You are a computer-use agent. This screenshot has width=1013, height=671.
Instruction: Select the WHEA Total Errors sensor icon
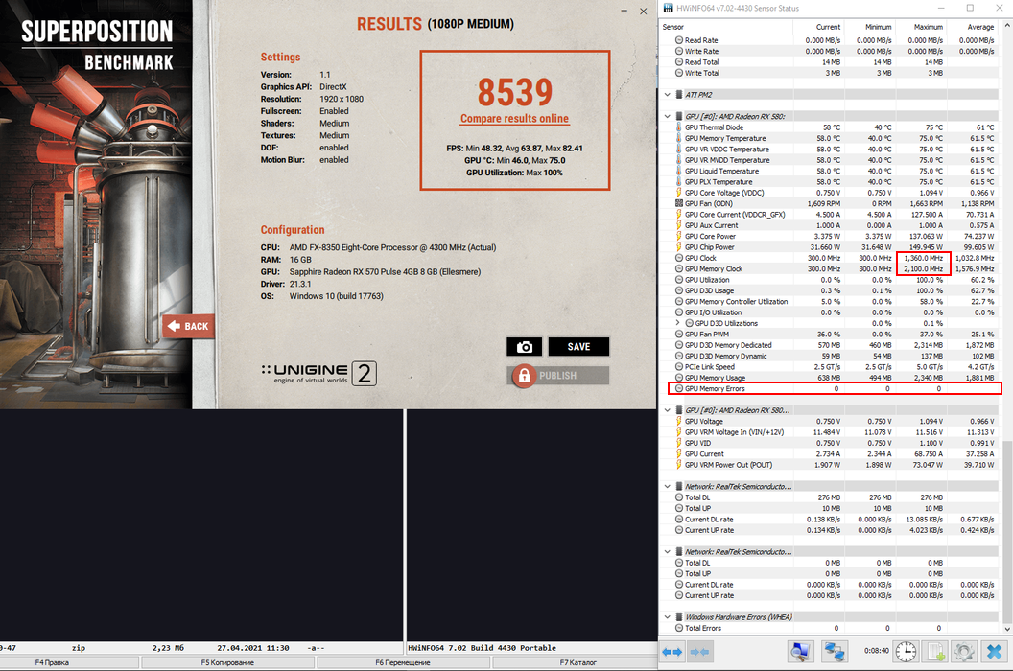click(x=679, y=628)
